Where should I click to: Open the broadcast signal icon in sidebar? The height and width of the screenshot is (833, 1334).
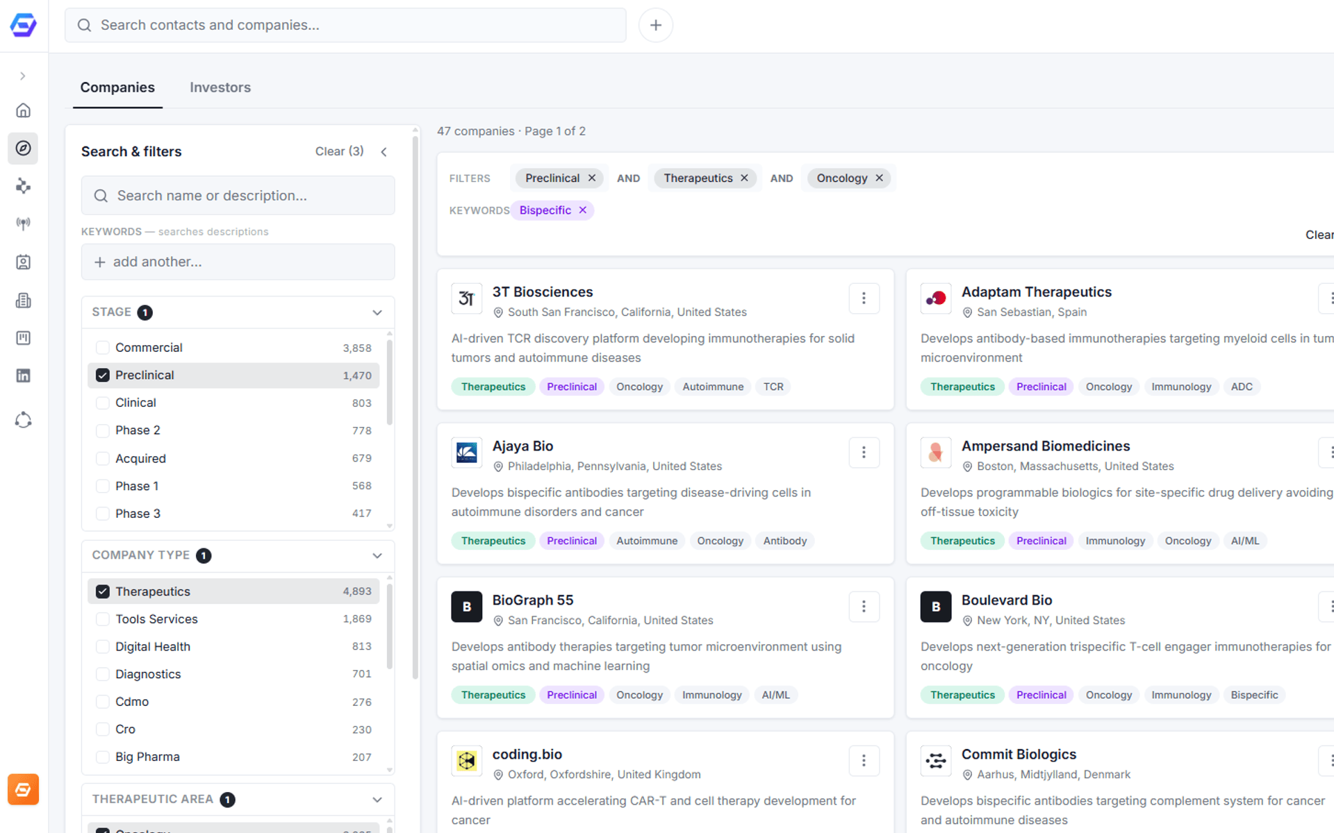click(23, 224)
